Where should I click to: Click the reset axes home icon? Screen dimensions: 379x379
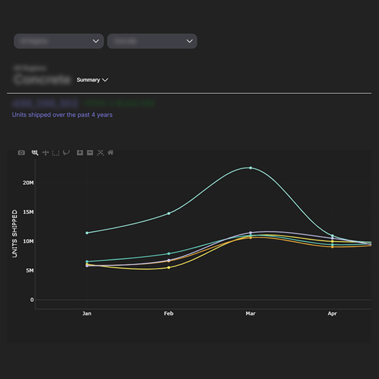110,153
